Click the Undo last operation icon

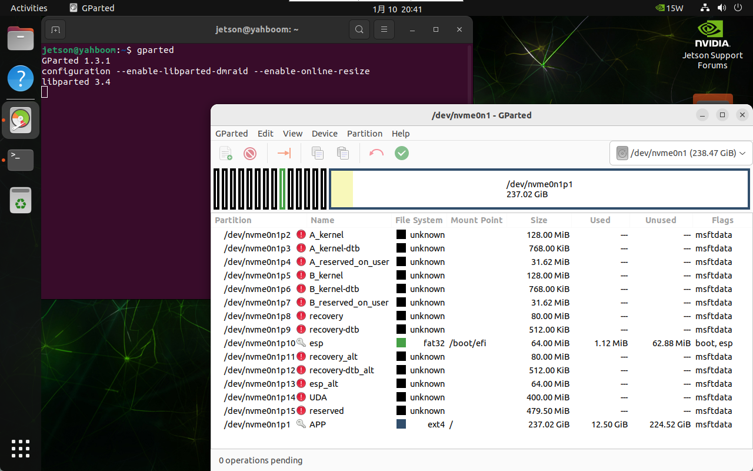(376, 154)
